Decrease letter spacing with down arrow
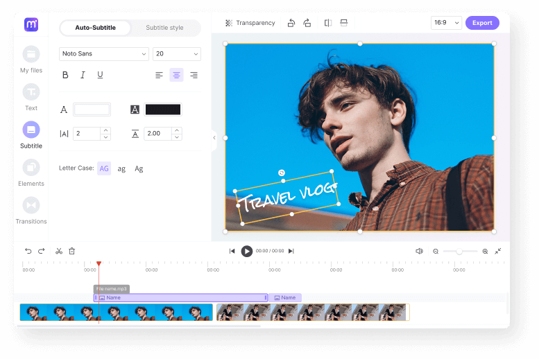539x359 pixels. coord(106,137)
